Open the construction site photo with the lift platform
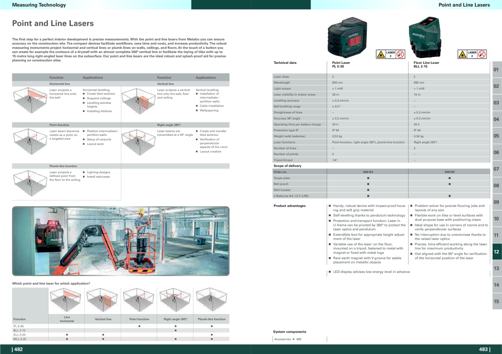The width and height of the screenshot is (502, 354). pyautogui.click(x=121, y=241)
